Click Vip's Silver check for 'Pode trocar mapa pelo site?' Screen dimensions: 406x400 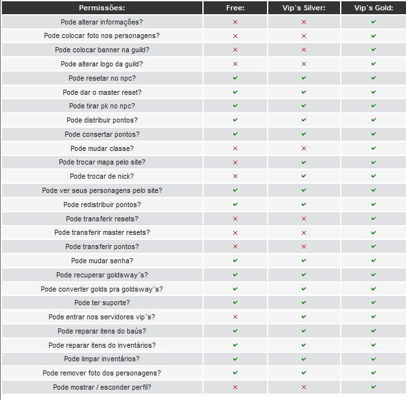click(304, 162)
